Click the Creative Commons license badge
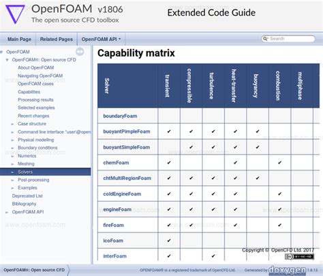The height and width of the screenshot is (276, 323). tap(299, 257)
